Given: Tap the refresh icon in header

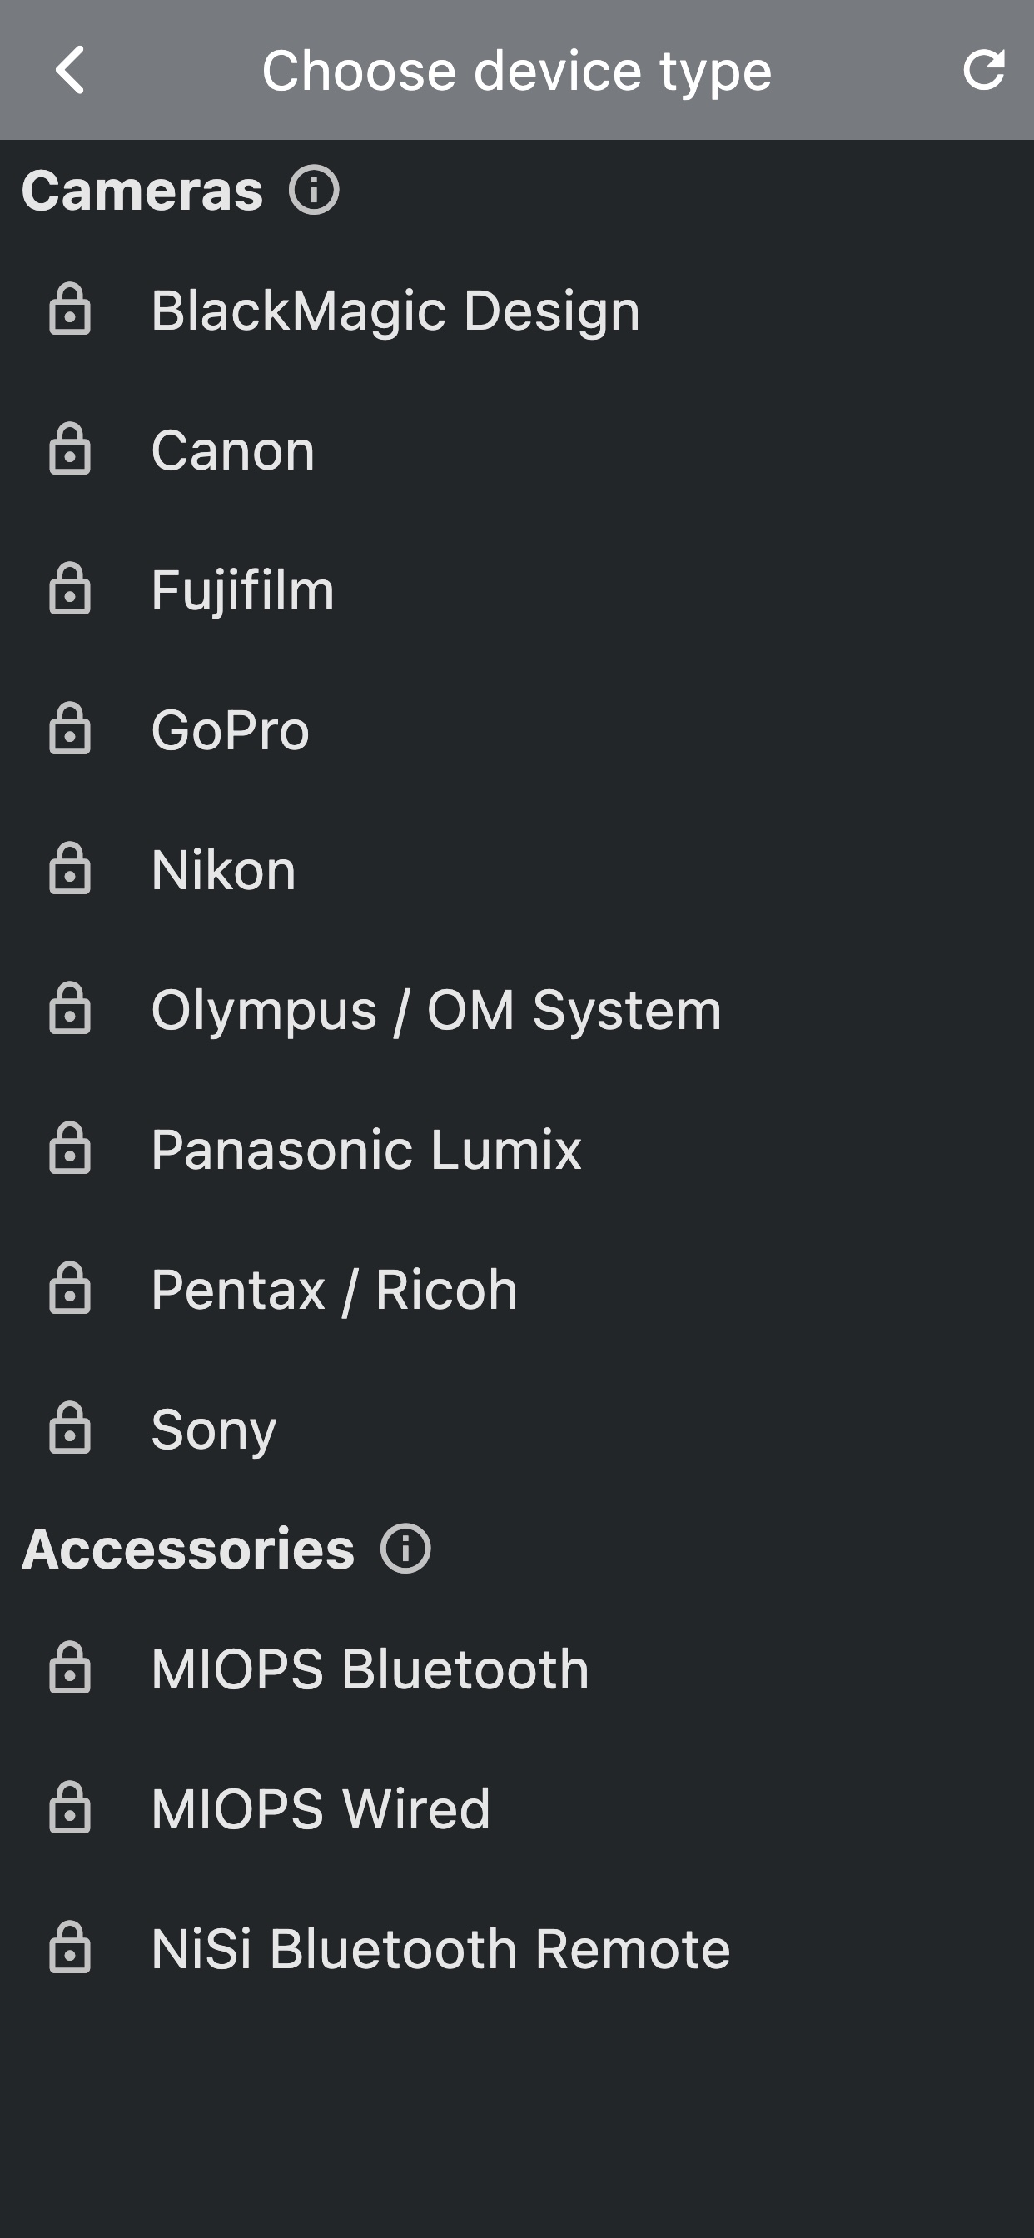Looking at the screenshot, I should tap(983, 69).
